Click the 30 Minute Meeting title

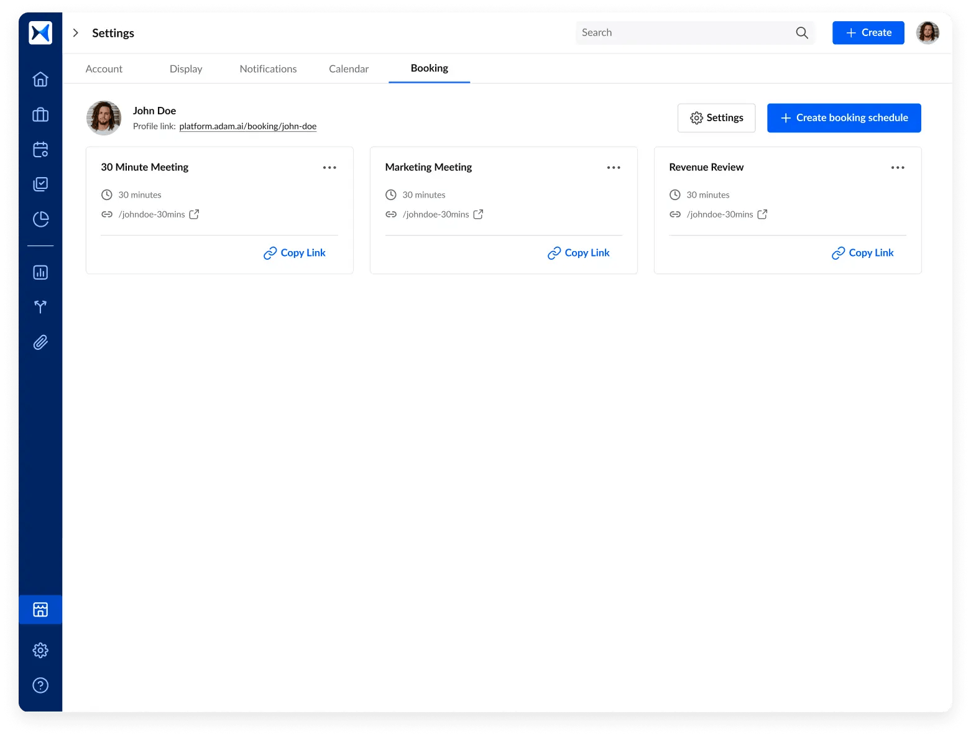coord(145,167)
